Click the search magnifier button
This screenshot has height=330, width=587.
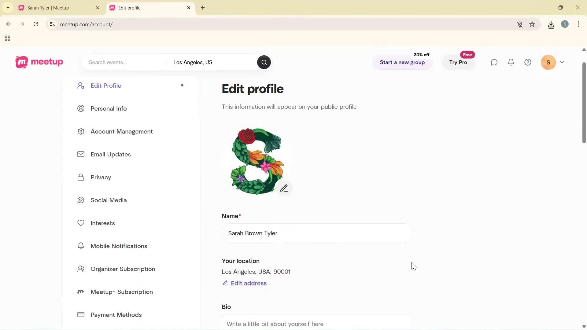(x=264, y=62)
